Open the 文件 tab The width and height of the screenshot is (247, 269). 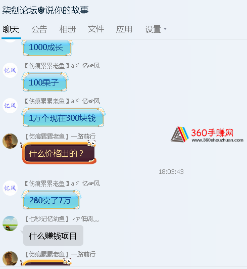point(96,29)
